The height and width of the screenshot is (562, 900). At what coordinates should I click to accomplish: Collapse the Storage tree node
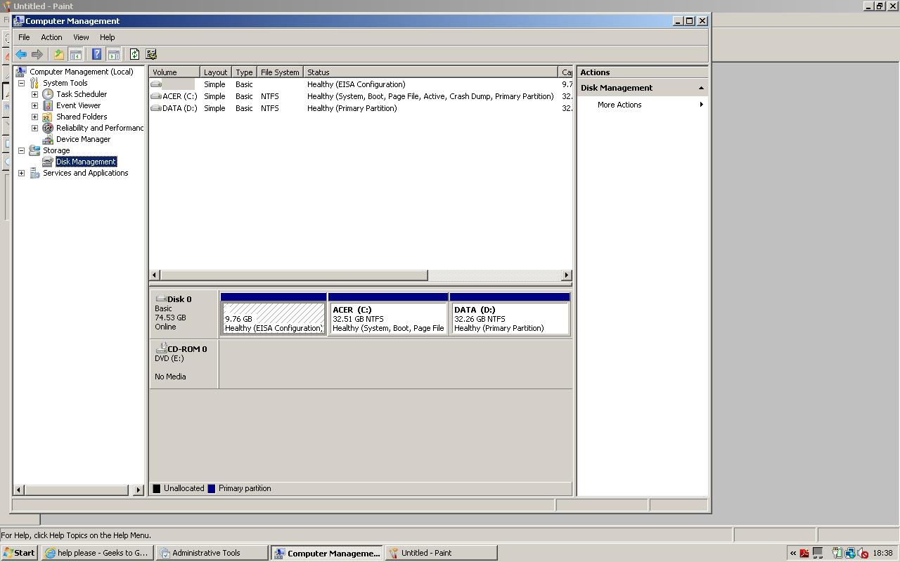[x=21, y=150]
